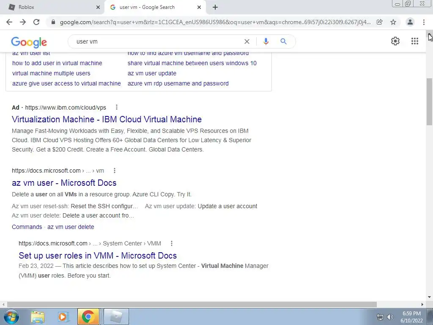Viewport: 433px width, 325px height.
Task: Open Chrome three-dot menu
Action: 424,22
